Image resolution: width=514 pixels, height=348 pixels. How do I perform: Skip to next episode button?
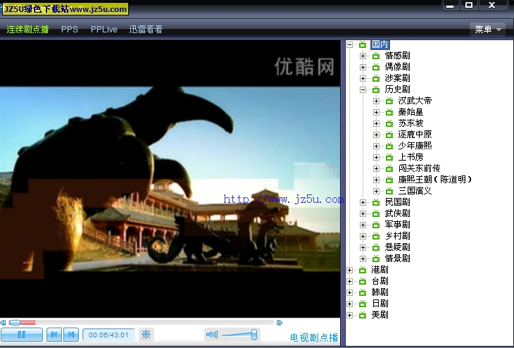point(71,335)
